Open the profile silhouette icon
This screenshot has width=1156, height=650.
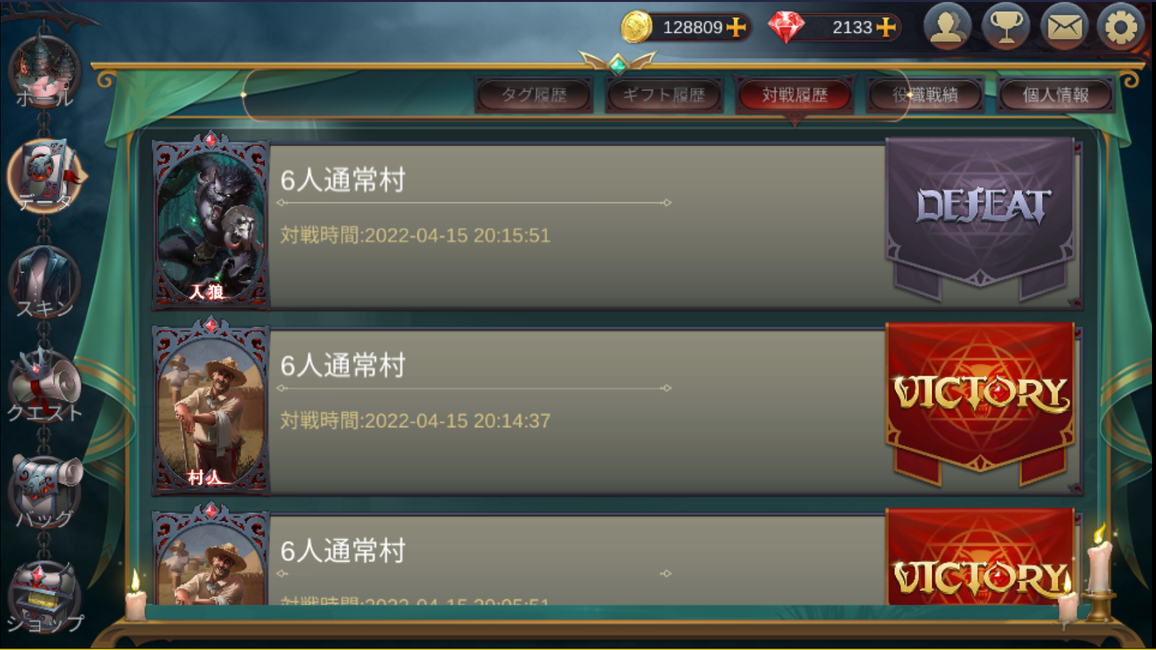[947, 27]
